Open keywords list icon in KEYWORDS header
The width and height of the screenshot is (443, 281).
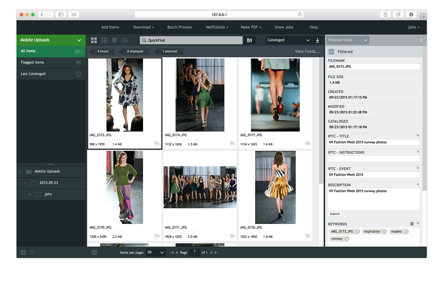click(412, 224)
